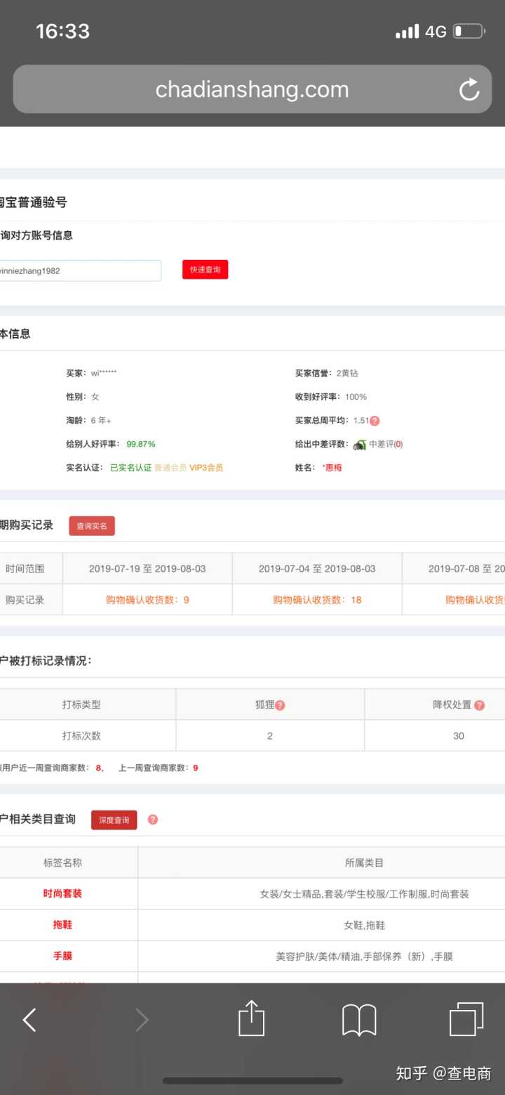Click help icon next to 狐狸
This screenshot has height=1095, width=505.
coord(280,705)
